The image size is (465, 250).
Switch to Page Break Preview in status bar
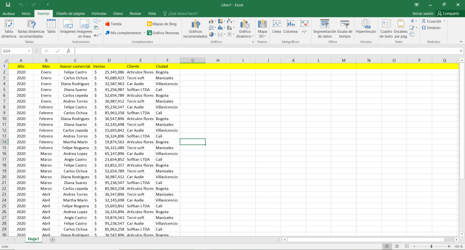pos(406,246)
